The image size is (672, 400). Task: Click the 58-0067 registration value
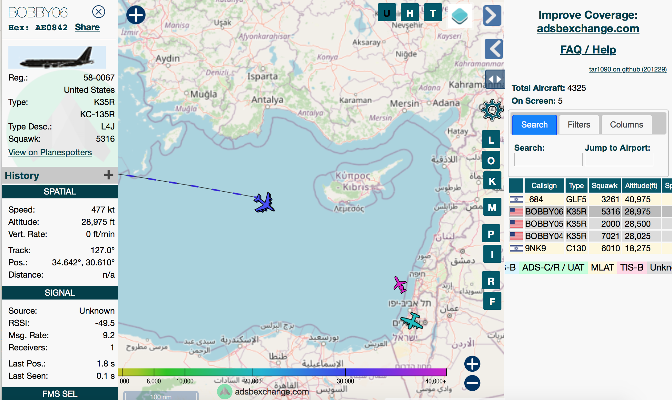pyautogui.click(x=99, y=78)
